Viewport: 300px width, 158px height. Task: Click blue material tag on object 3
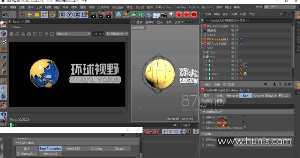click(x=245, y=65)
